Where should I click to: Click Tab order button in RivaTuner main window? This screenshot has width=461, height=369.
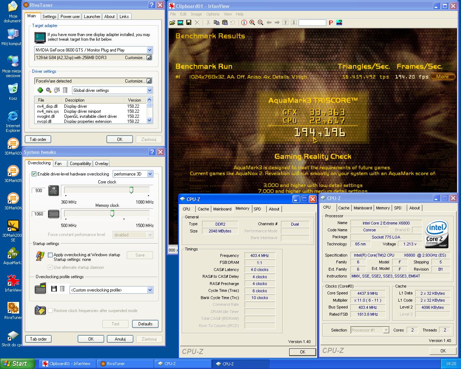point(38,139)
